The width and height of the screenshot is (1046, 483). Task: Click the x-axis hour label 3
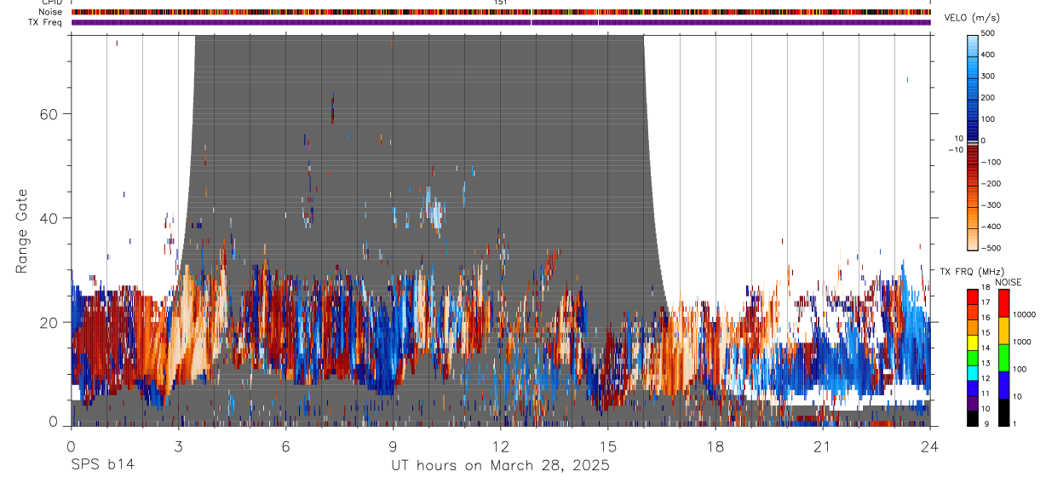point(178,446)
